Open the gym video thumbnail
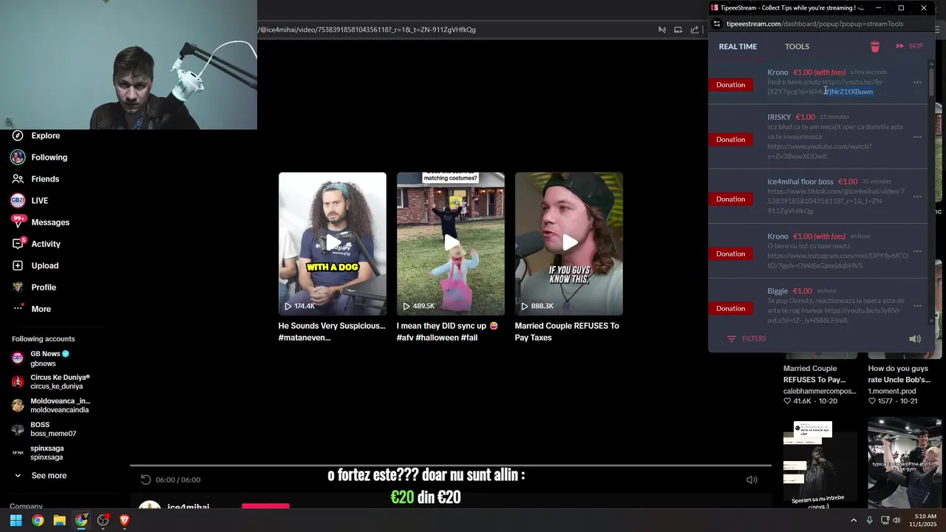 [x=905, y=463]
